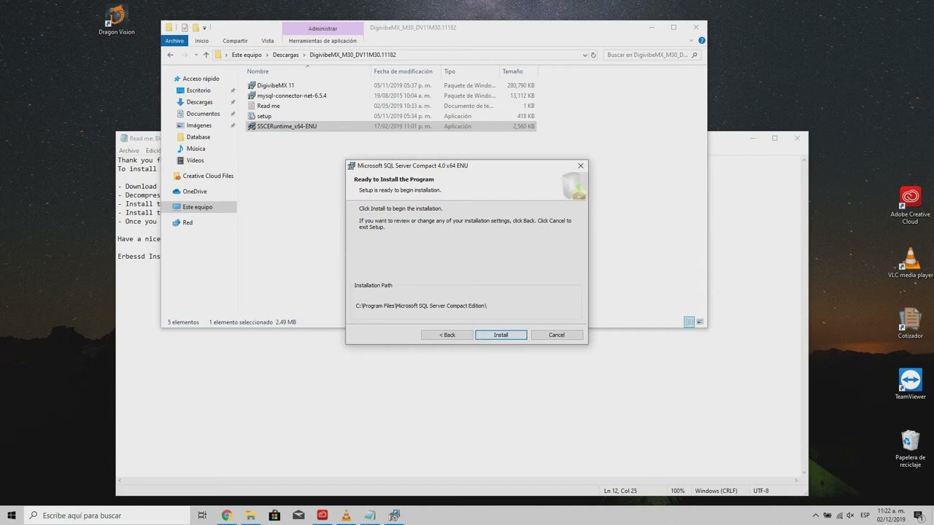This screenshot has width=934, height=525.
Task: Click Descargas in the address breadcrumb
Action: point(285,55)
